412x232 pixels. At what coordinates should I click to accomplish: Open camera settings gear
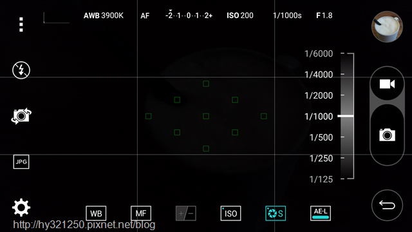click(21, 208)
